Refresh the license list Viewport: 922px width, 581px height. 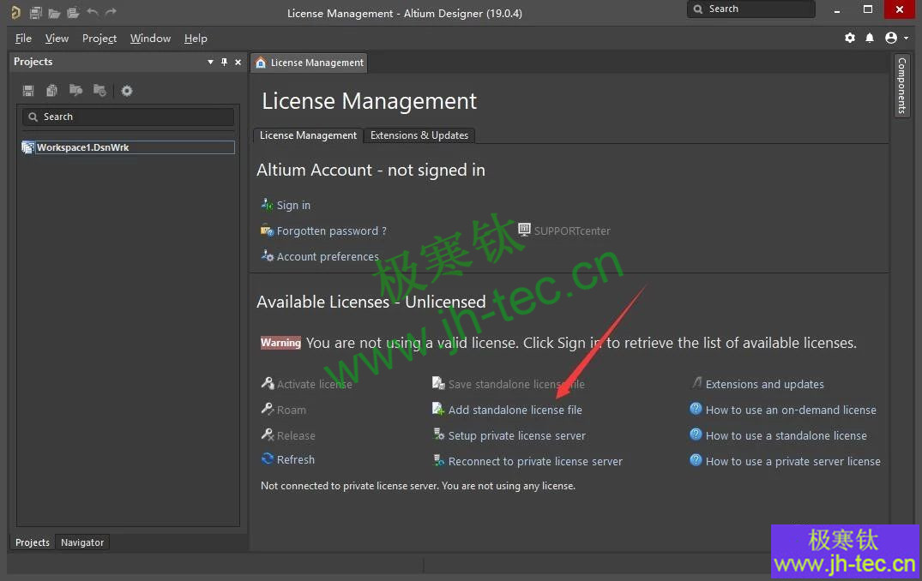coord(296,459)
